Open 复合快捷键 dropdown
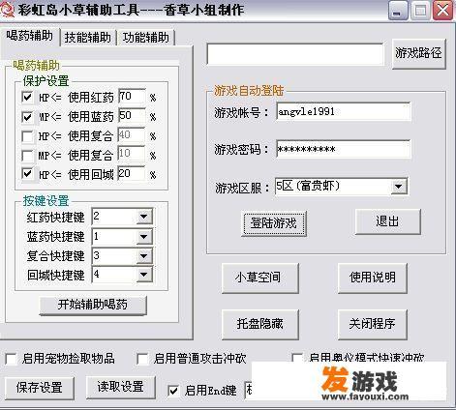This screenshot has width=456, height=410. pyautogui.click(x=143, y=256)
